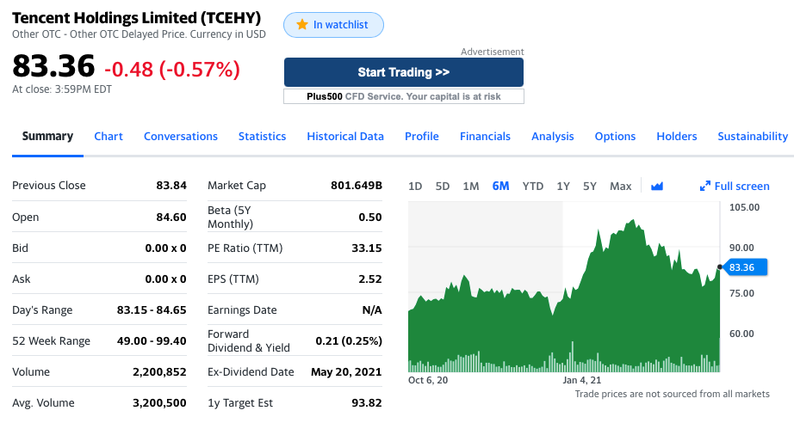Click the Avg. Volume value 3,200,500
The height and width of the screenshot is (429, 794).
tap(159, 403)
